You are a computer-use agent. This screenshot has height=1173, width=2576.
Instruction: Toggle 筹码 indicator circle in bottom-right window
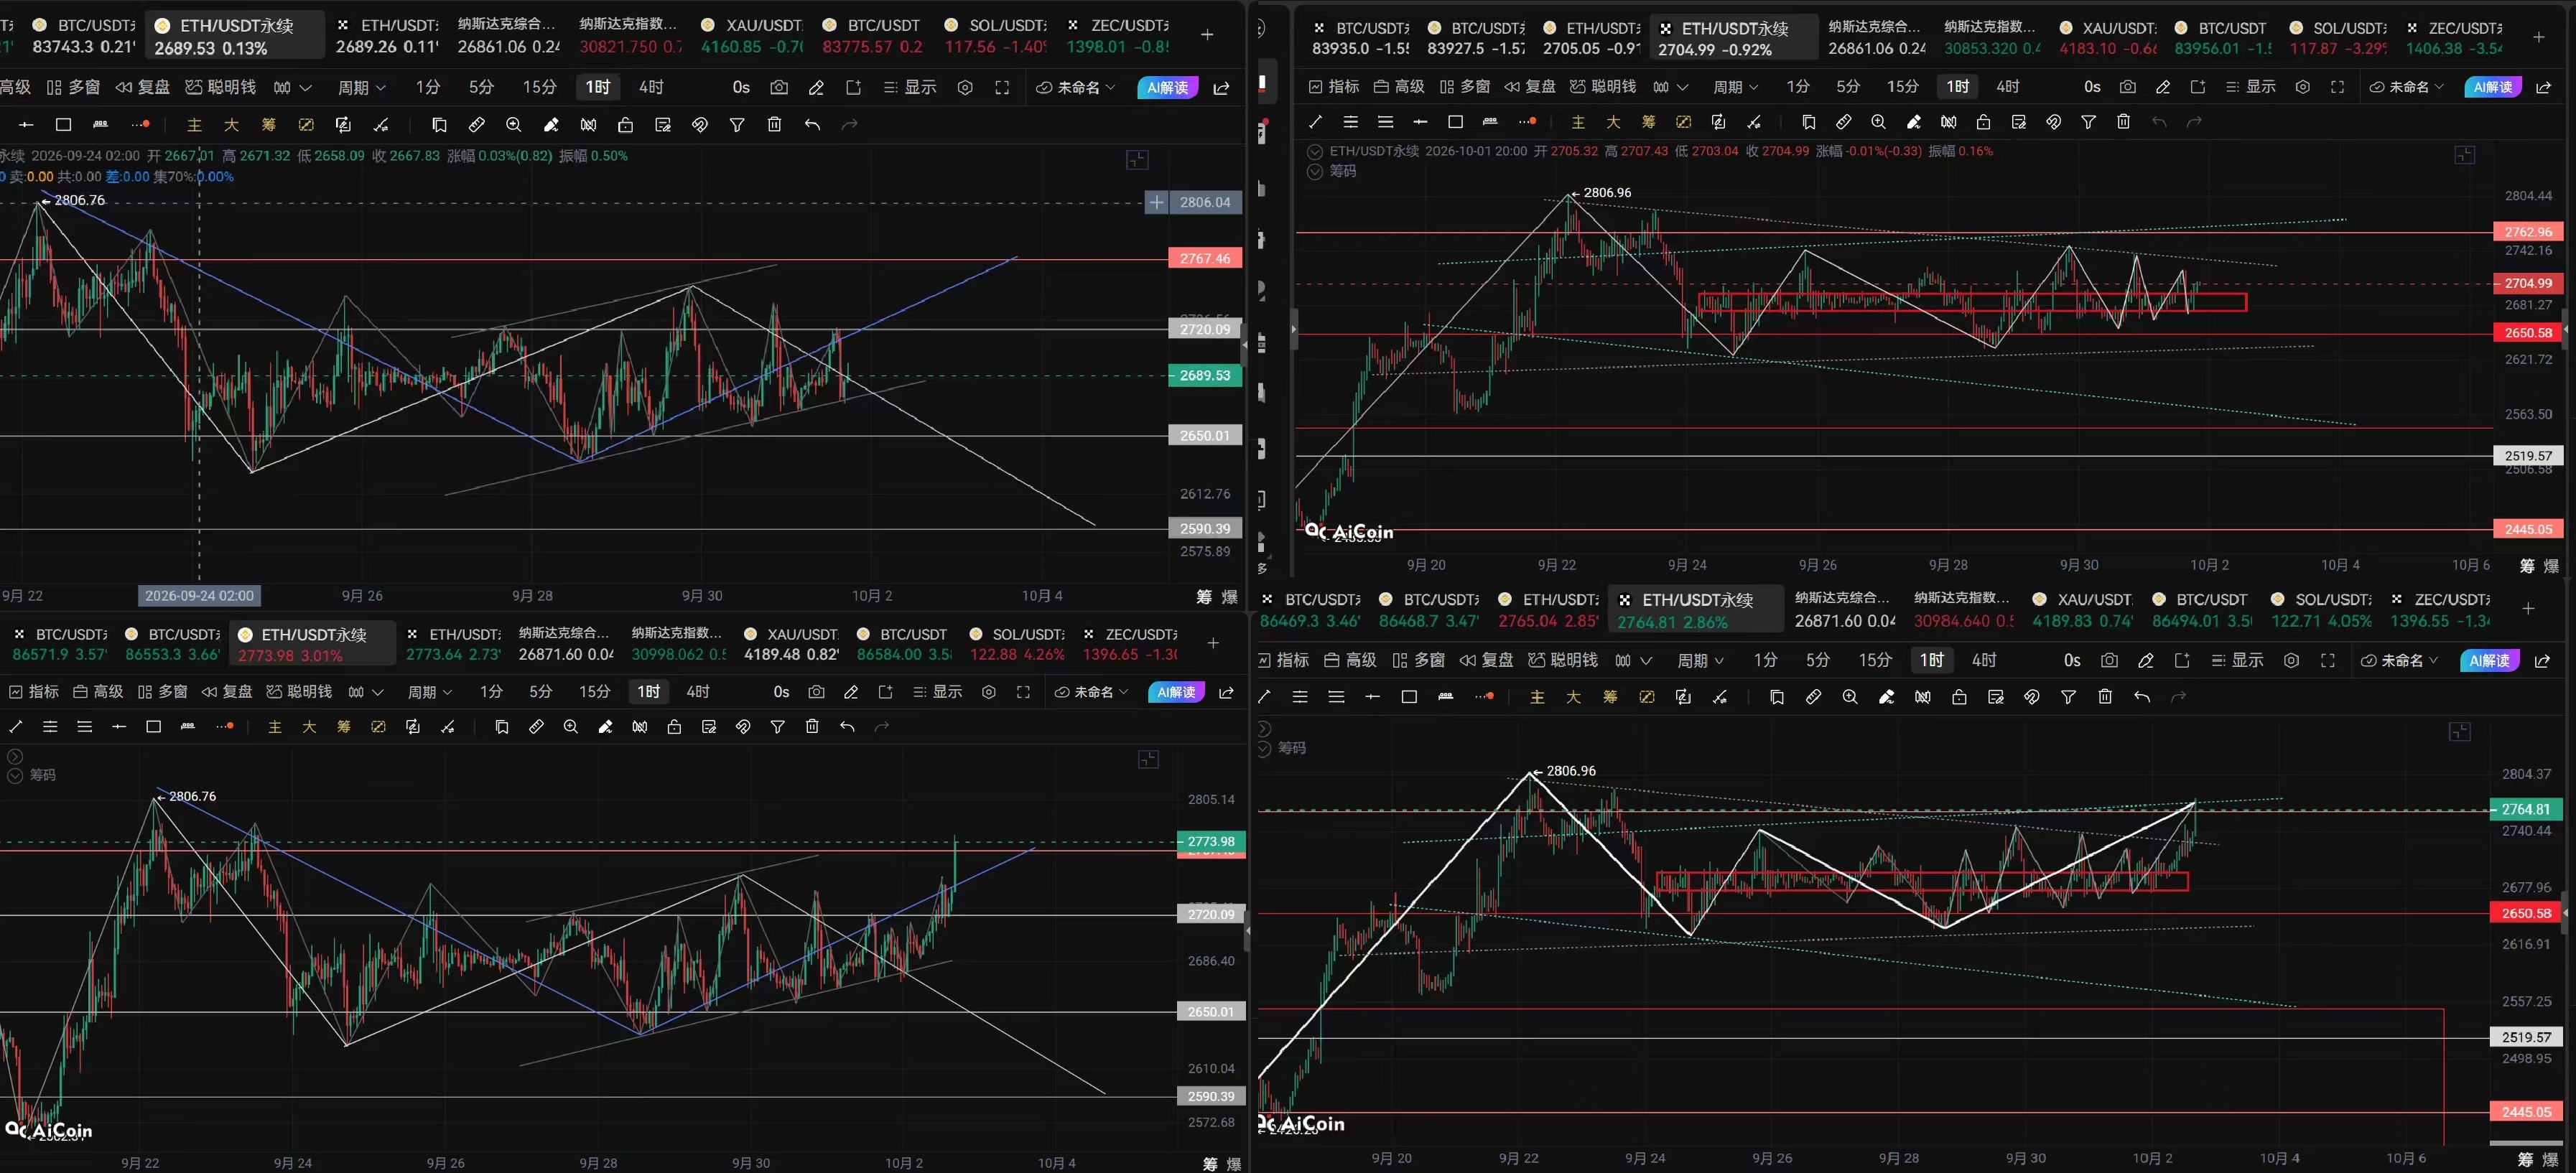click(1264, 748)
